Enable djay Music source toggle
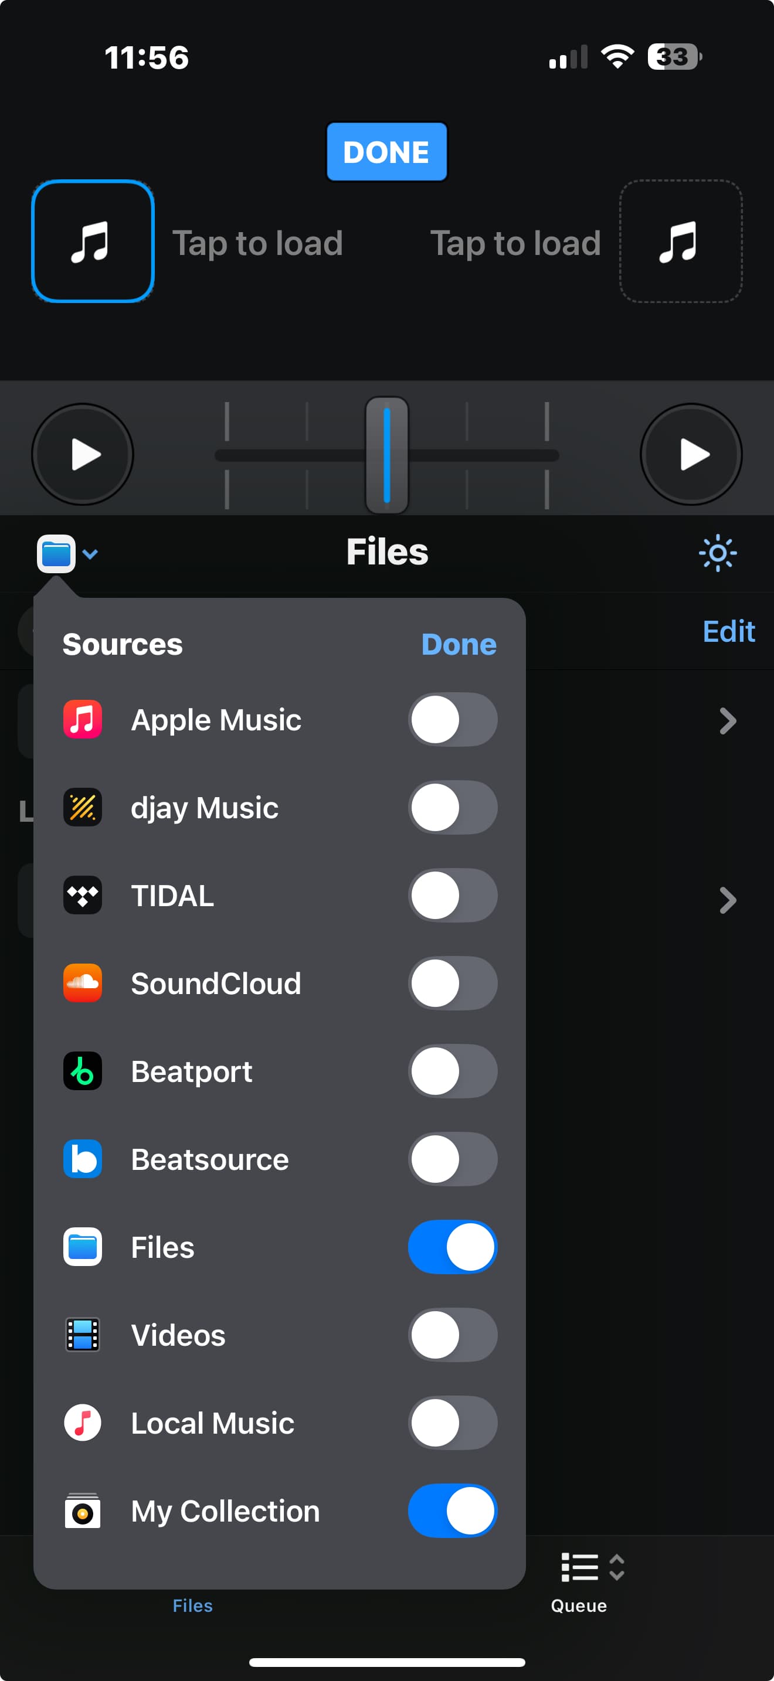Viewport: 774px width, 1681px height. point(453,808)
